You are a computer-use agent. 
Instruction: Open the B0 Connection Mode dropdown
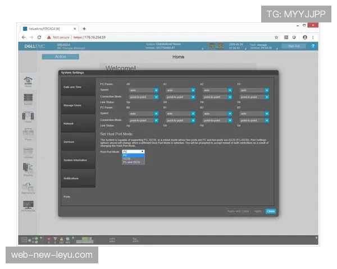(144, 120)
